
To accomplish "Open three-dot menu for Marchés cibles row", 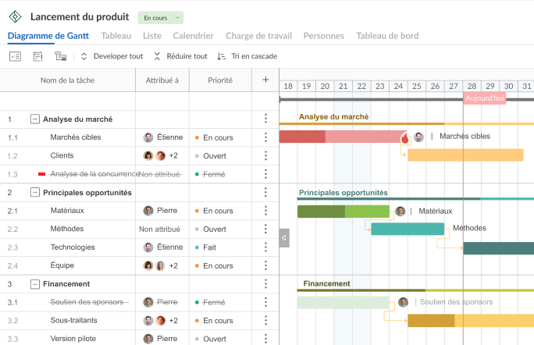I will 265,137.
